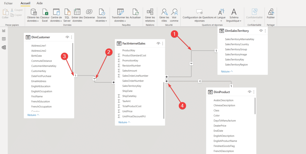Select EmailAddress field in DimCustomer
The height and width of the screenshot is (154, 306).
click(39, 81)
